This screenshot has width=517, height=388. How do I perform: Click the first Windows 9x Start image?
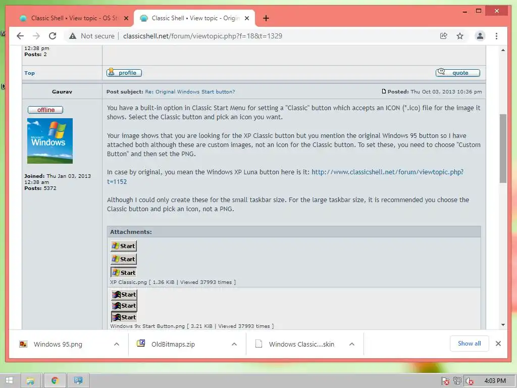(x=124, y=295)
